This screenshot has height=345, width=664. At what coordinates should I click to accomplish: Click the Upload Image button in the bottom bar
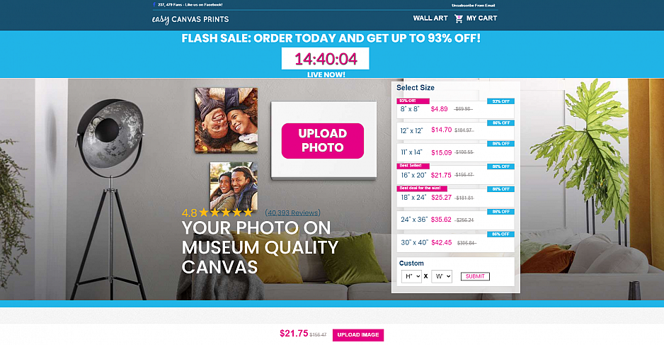pos(358,335)
